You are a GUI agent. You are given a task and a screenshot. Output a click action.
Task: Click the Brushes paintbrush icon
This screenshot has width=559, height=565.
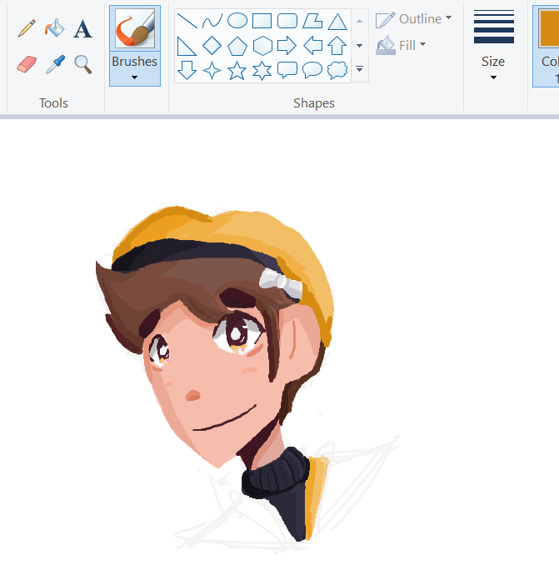click(135, 28)
